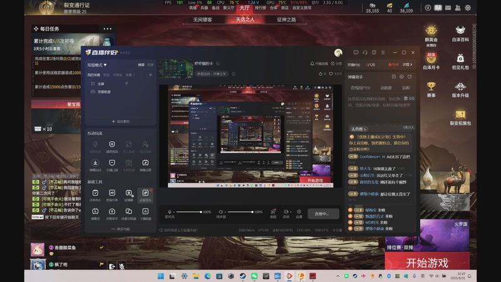
Task: Select 竖屏 portrait orientation option
Action: [150, 65]
